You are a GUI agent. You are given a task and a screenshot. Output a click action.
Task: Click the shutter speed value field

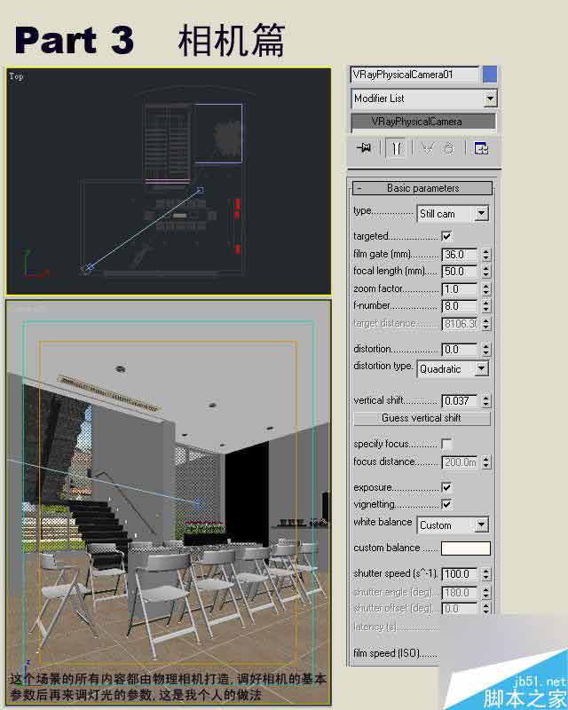(460, 573)
